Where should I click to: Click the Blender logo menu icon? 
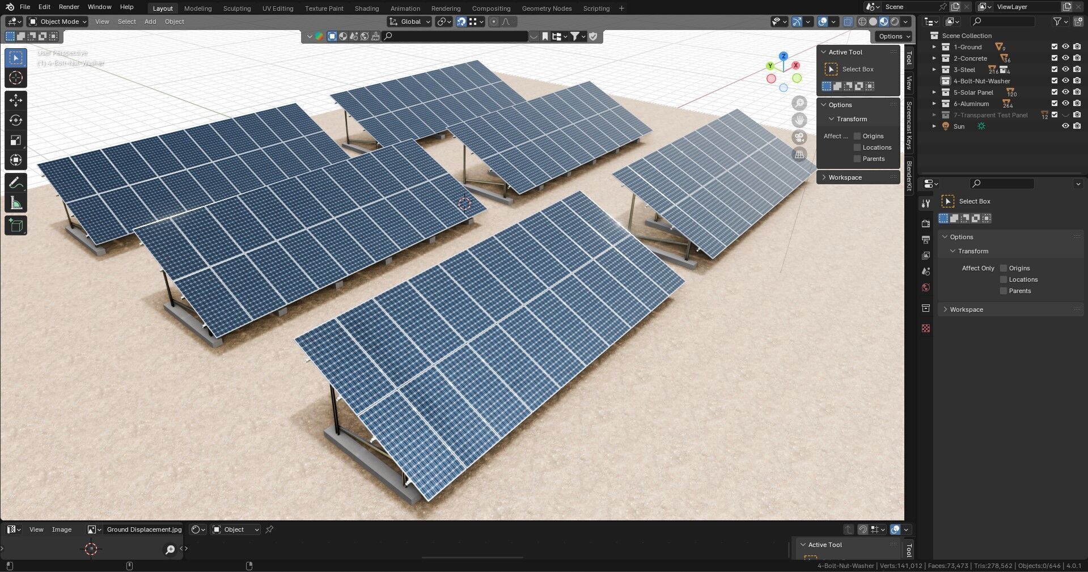[x=10, y=7]
